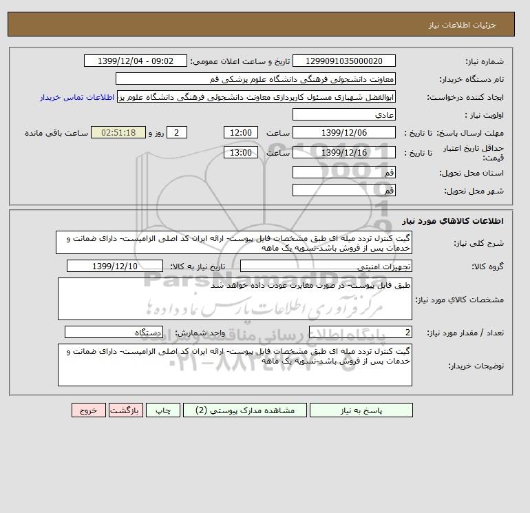Click the تاریخ نیاز به کالا label
The width and height of the screenshot is (530, 513).
point(198,266)
